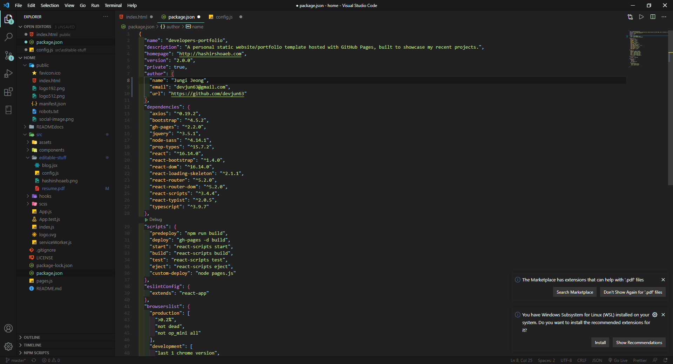Screen dimensions: 673x364
Task: Click the JSON language mode in status bar
Action: (597, 360)
